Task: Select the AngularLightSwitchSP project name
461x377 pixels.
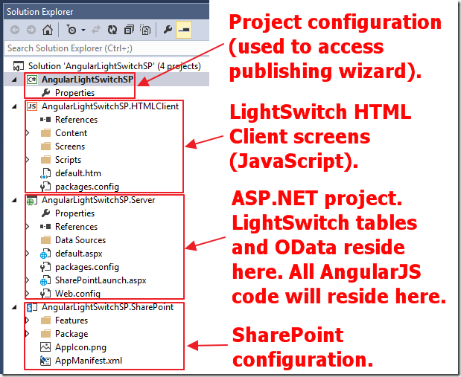Action: point(87,80)
